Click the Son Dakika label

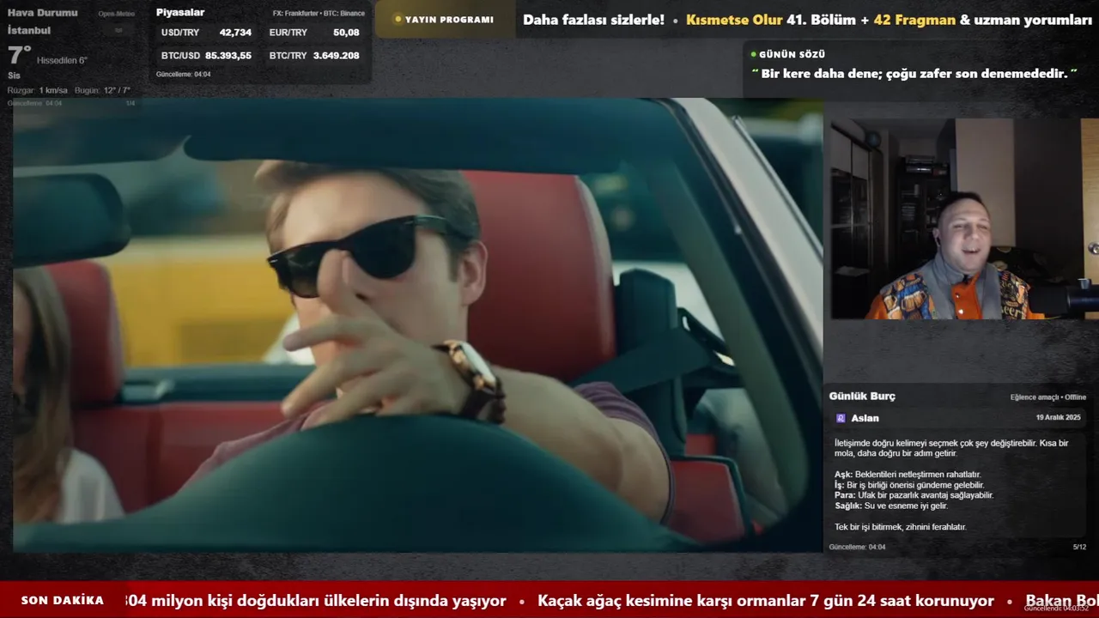pos(62,601)
